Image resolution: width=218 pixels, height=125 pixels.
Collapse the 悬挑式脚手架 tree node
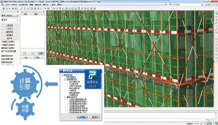tap(65, 97)
